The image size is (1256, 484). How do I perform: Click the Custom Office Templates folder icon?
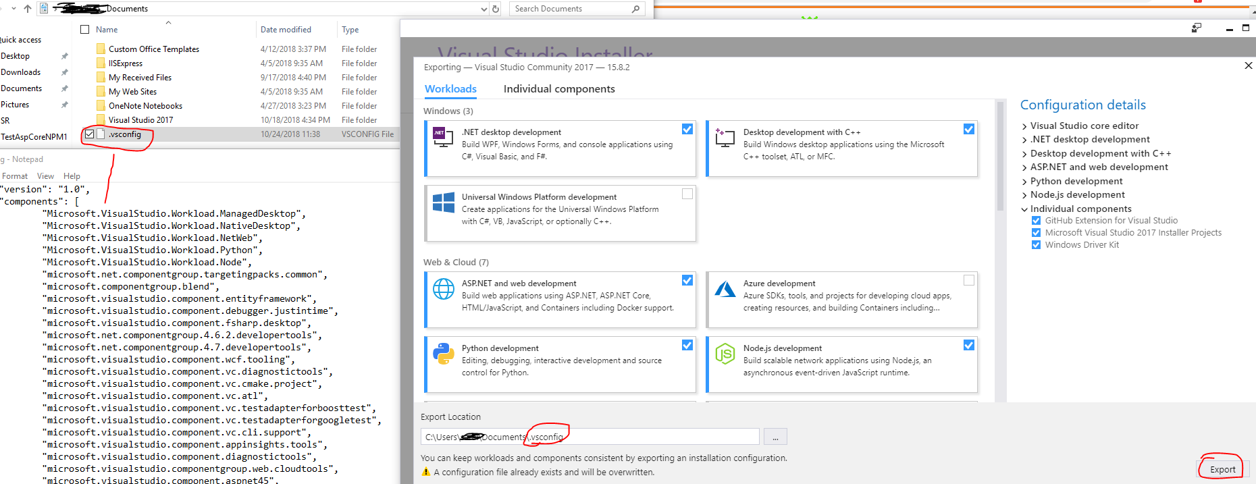click(x=101, y=49)
